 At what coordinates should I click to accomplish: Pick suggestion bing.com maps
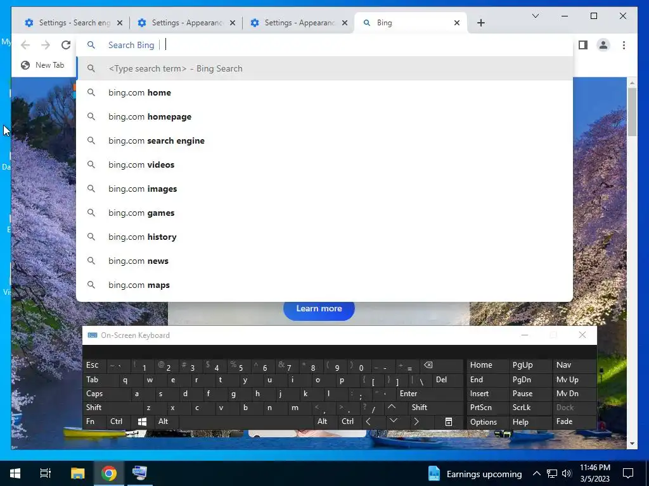[x=324, y=285]
